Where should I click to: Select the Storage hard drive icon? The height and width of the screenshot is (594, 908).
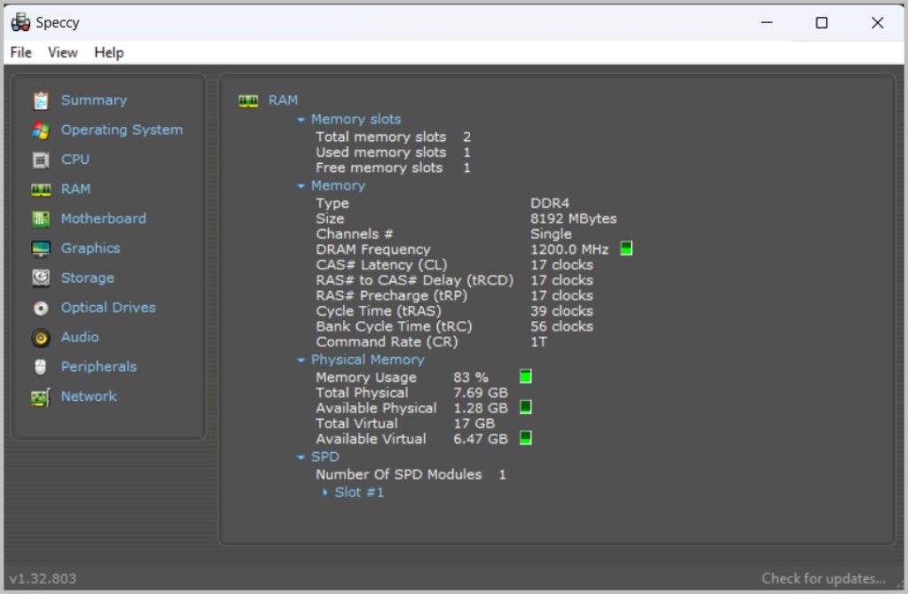click(x=41, y=278)
